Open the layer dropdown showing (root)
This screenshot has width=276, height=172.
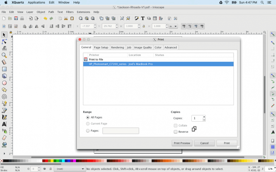point(70,169)
